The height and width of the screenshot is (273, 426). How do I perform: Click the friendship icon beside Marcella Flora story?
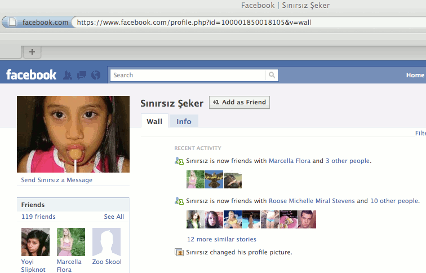(x=179, y=161)
